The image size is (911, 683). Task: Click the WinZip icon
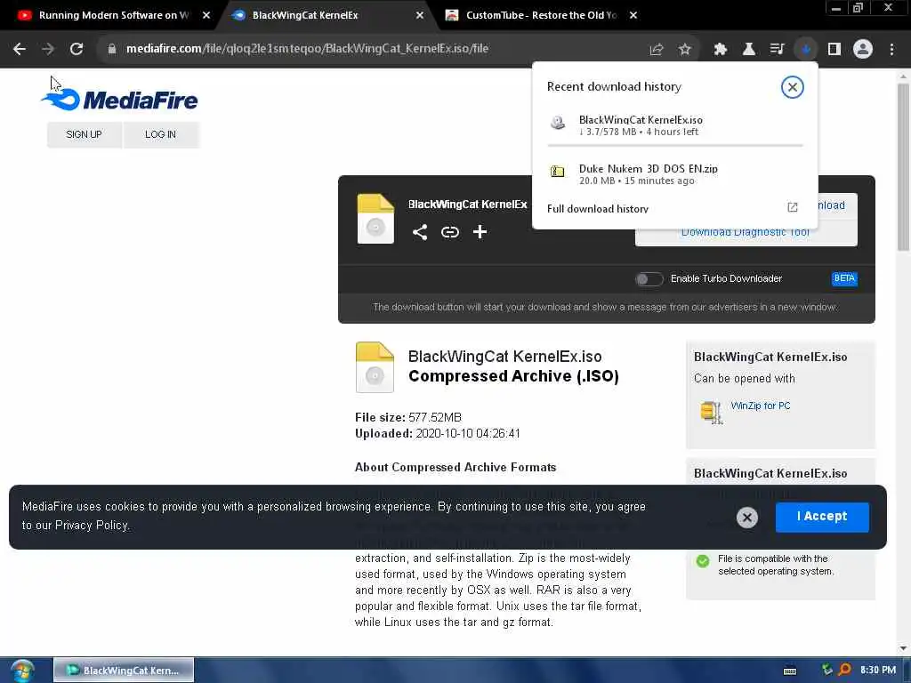[x=711, y=413]
